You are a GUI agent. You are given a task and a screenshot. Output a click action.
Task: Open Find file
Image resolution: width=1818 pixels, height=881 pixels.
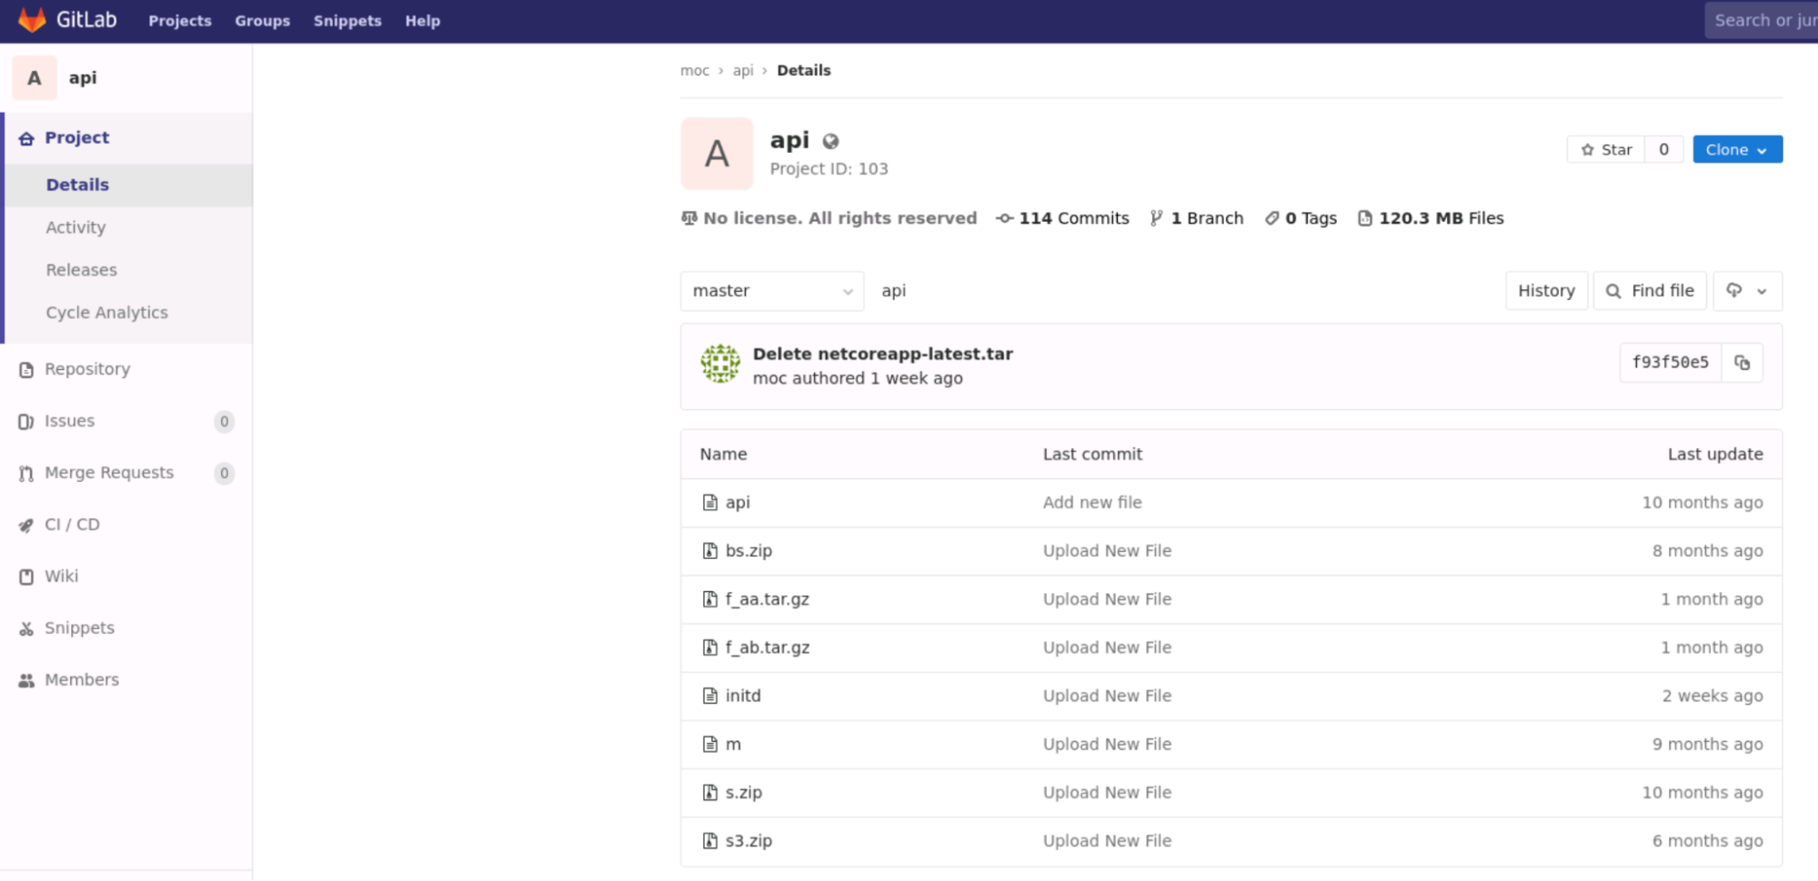[1650, 291]
